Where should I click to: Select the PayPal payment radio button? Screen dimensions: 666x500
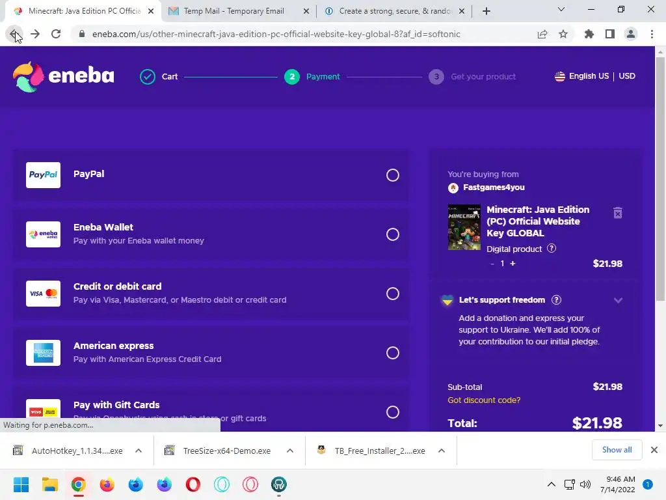click(x=392, y=175)
